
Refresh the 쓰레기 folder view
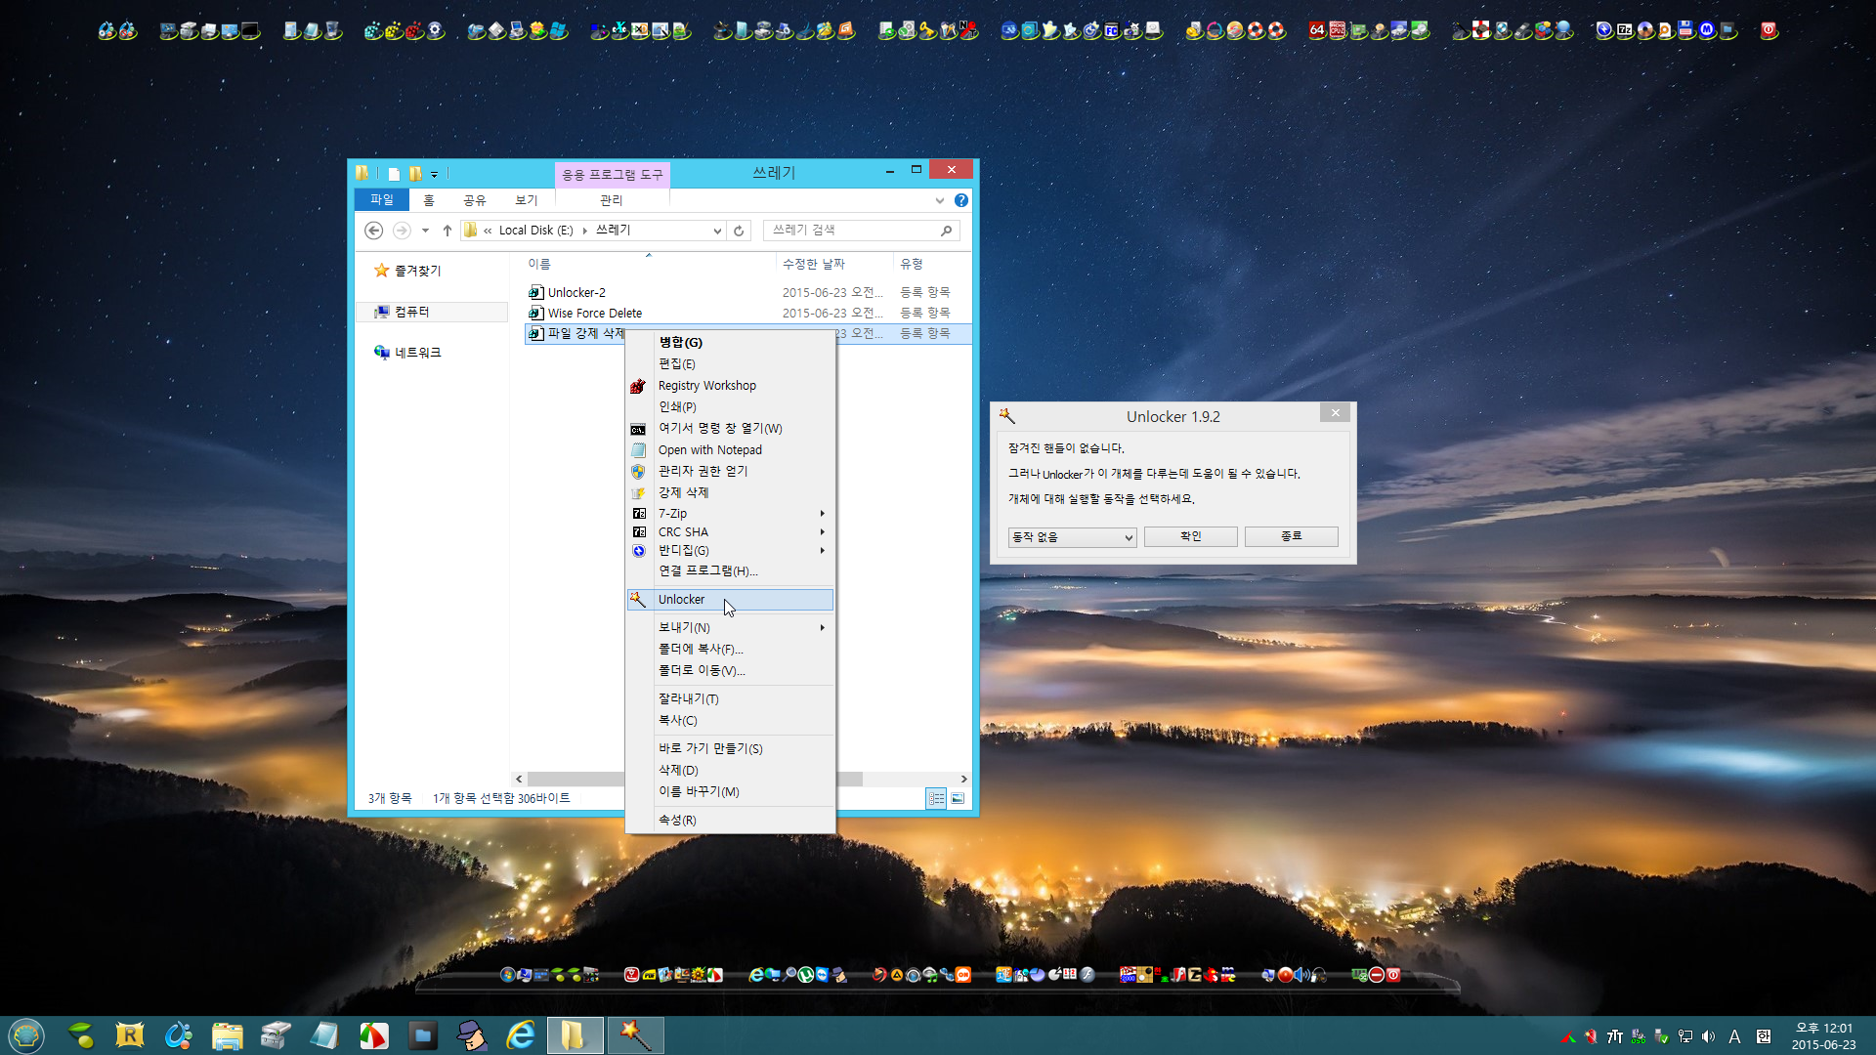[739, 232]
